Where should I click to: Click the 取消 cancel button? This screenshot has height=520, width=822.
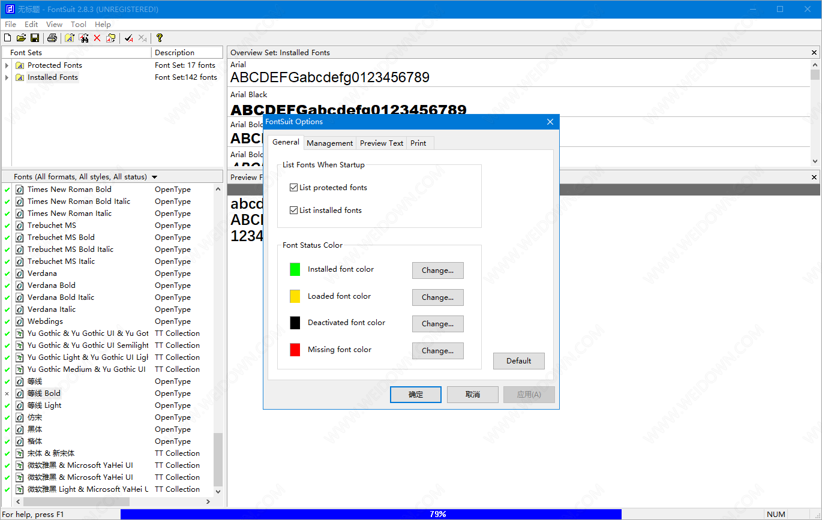[x=473, y=395]
